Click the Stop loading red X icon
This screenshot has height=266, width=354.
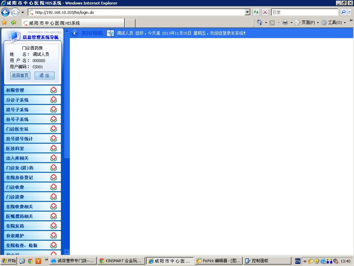coord(265,12)
